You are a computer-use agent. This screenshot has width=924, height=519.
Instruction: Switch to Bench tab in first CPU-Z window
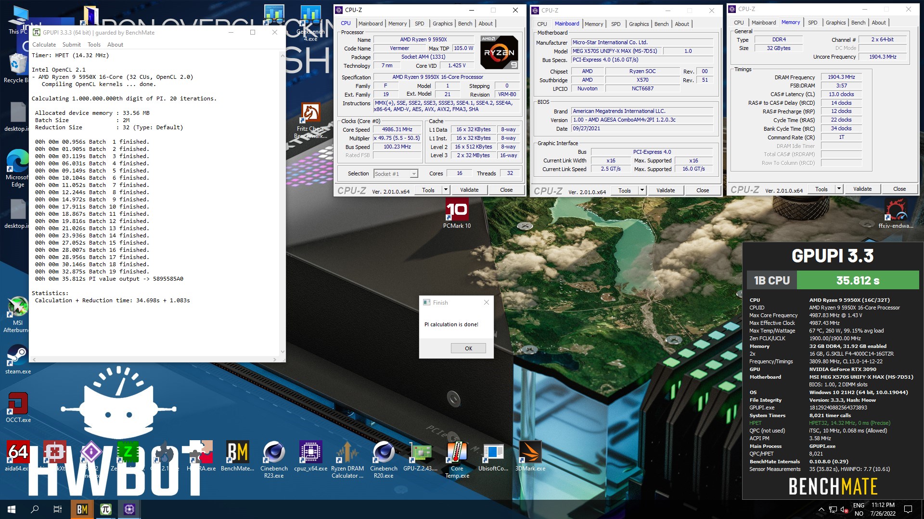click(465, 24)
